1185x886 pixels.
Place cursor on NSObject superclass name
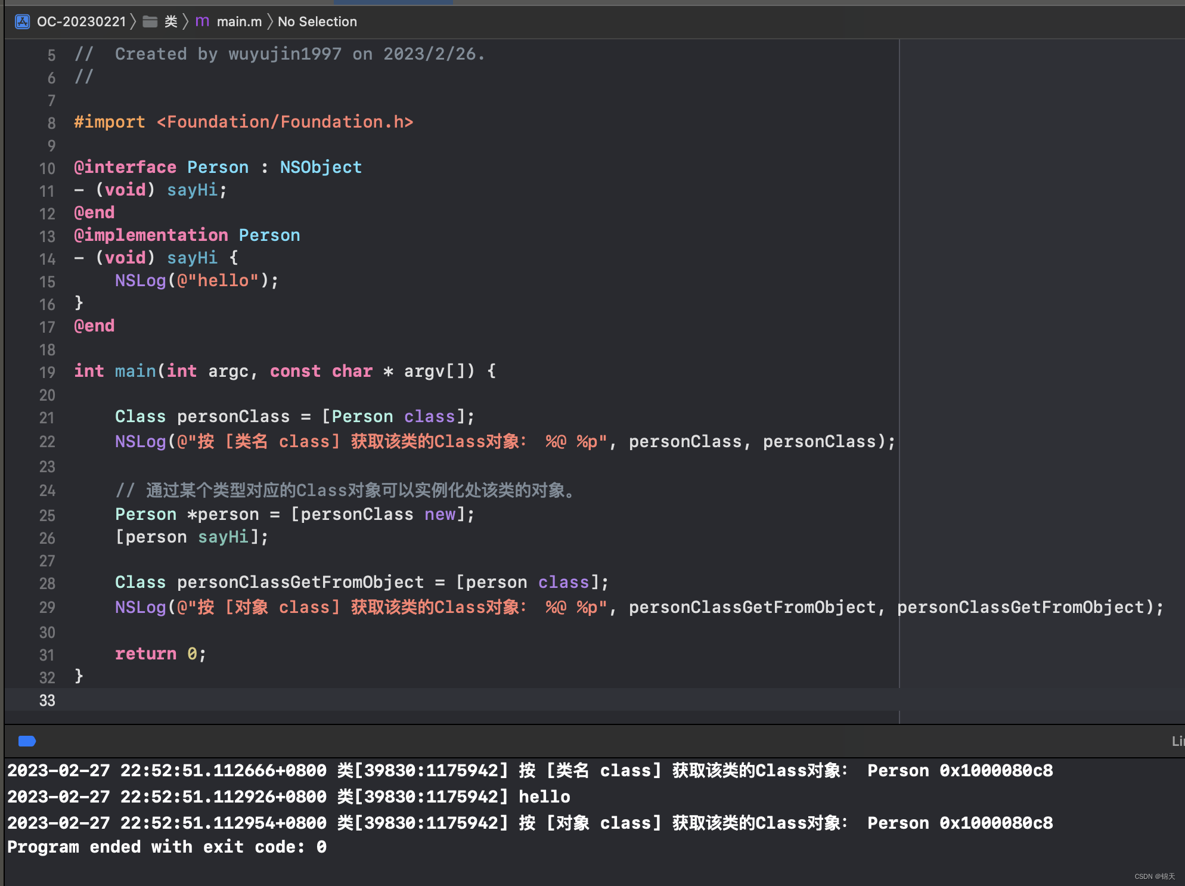pyautogui.click(x=321, y=168)
